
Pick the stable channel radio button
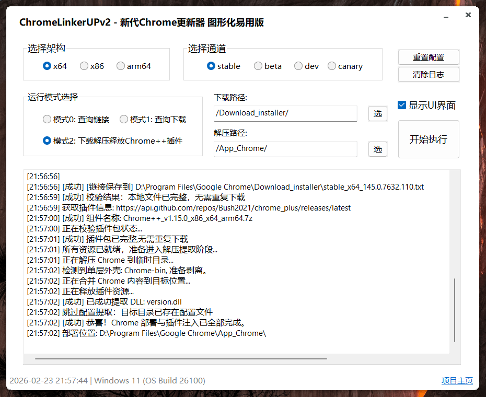pos(211,66)
